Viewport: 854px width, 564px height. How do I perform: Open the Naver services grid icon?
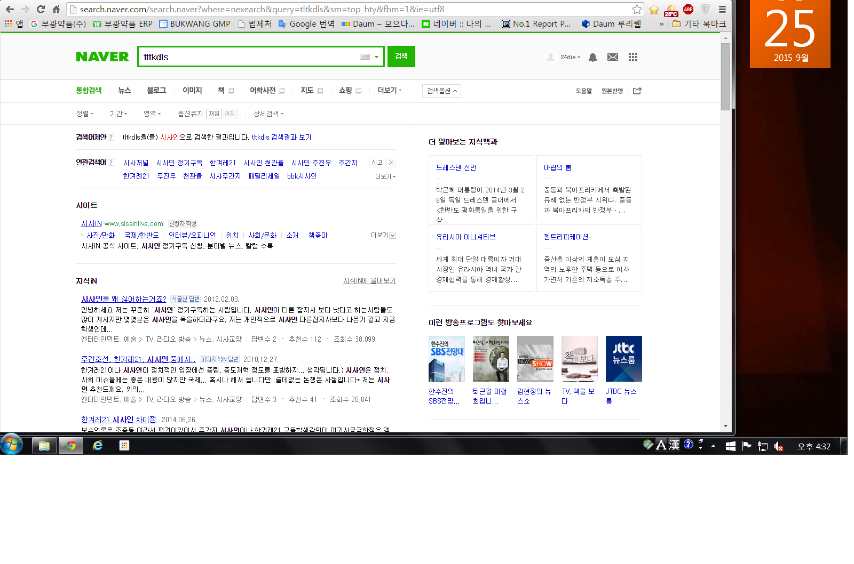(x=633, y=57)
